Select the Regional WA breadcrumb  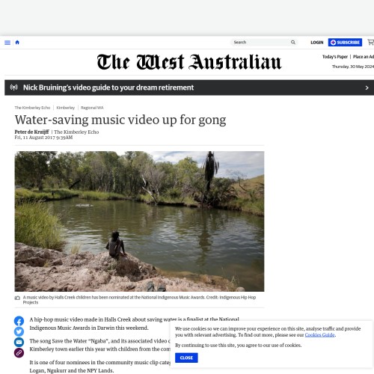pyautogui.click(x=92, y=108)
